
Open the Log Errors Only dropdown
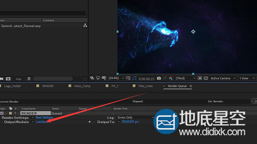[x=135, y=118]
